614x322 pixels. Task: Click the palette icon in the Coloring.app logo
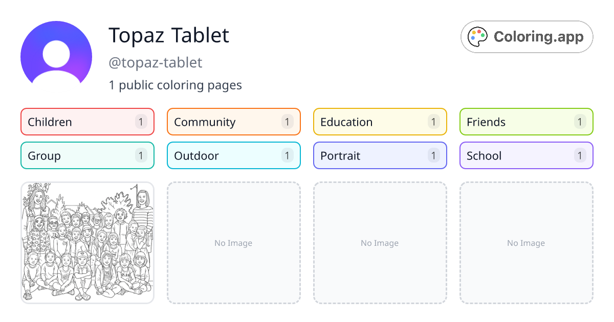pos(477,36)
